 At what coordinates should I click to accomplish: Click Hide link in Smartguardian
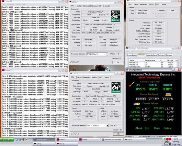point(157,128)
